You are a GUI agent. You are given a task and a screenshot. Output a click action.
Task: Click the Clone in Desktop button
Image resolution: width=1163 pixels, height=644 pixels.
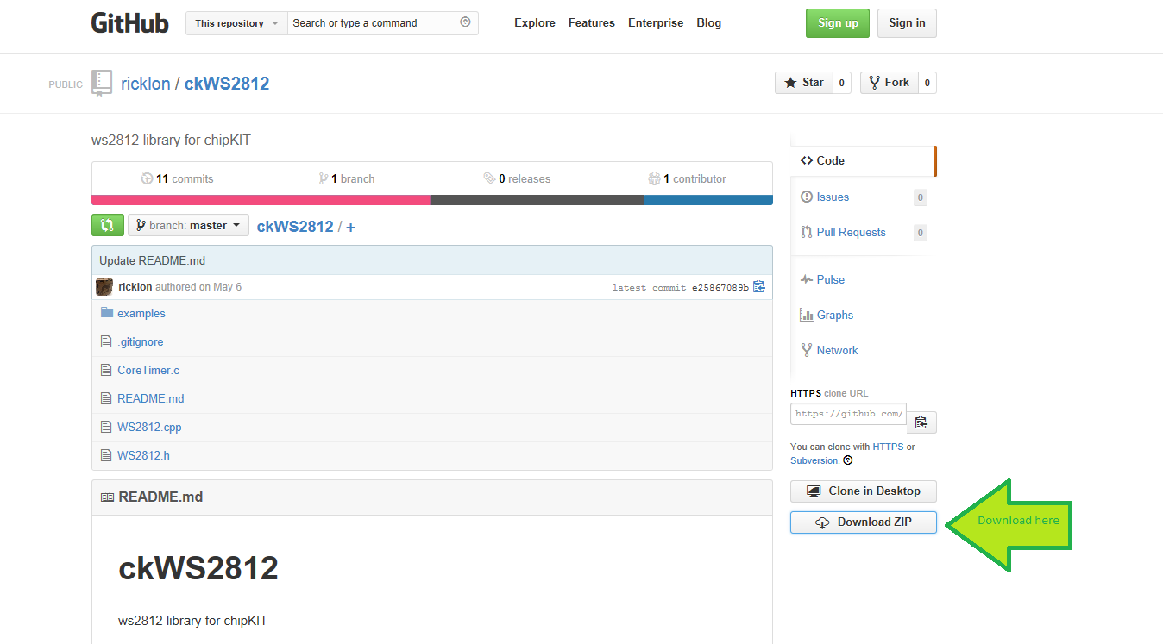coord(864,491)
